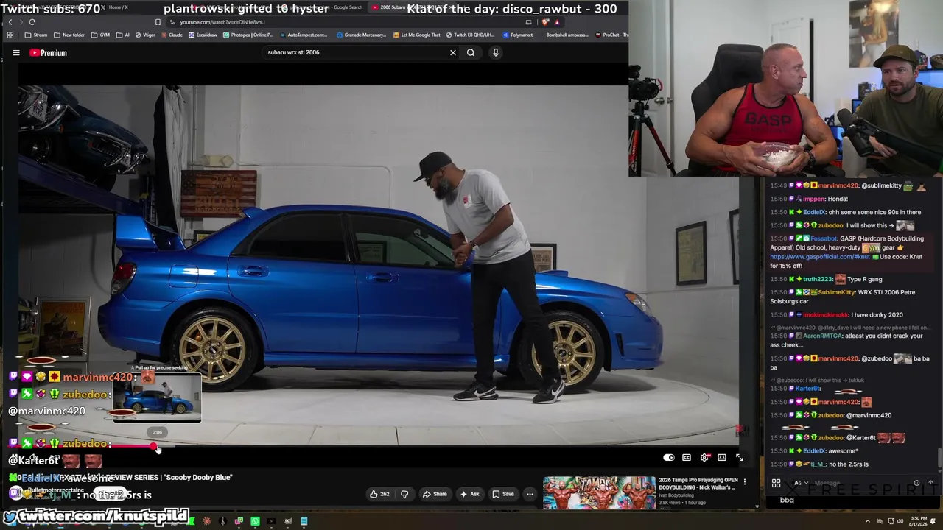This screenshot has height=530, width=943.
Task: Like the video with 262 likes
Action: 379,494
